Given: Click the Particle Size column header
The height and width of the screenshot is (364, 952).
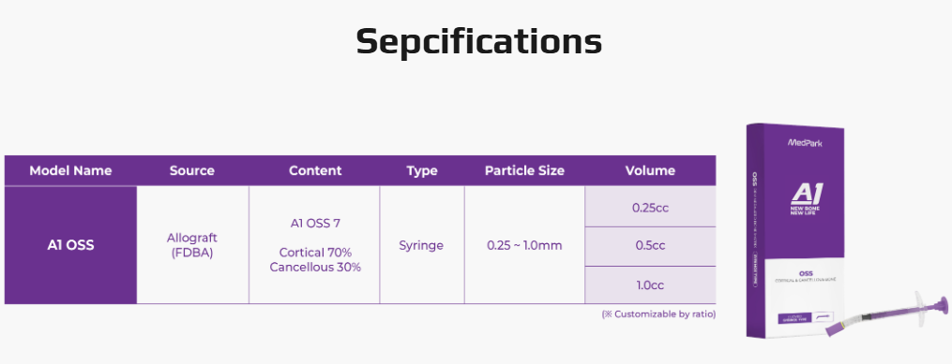Looking at the screenshot, I should [524, 171].
